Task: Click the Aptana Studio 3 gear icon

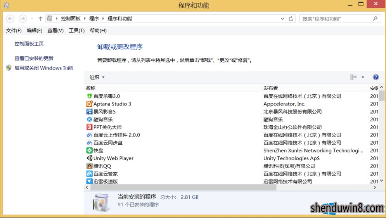Action: [89, 104]
